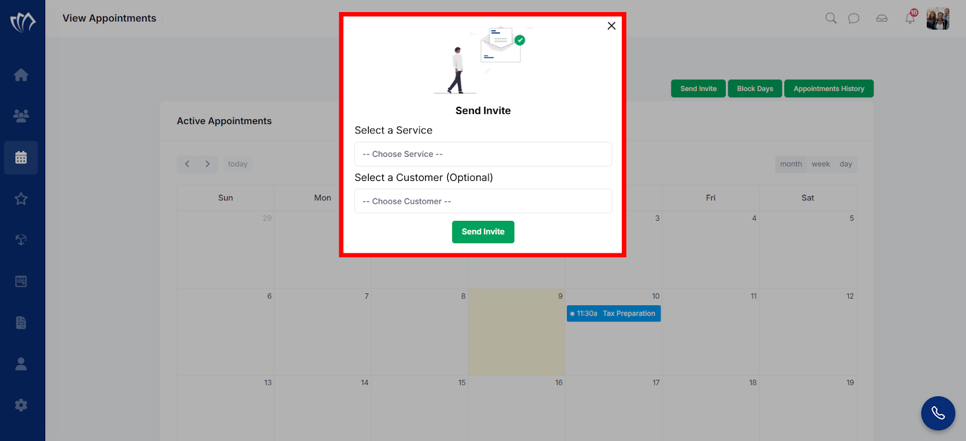Open the Choose Customer dropdown

(x=483, y=201)
